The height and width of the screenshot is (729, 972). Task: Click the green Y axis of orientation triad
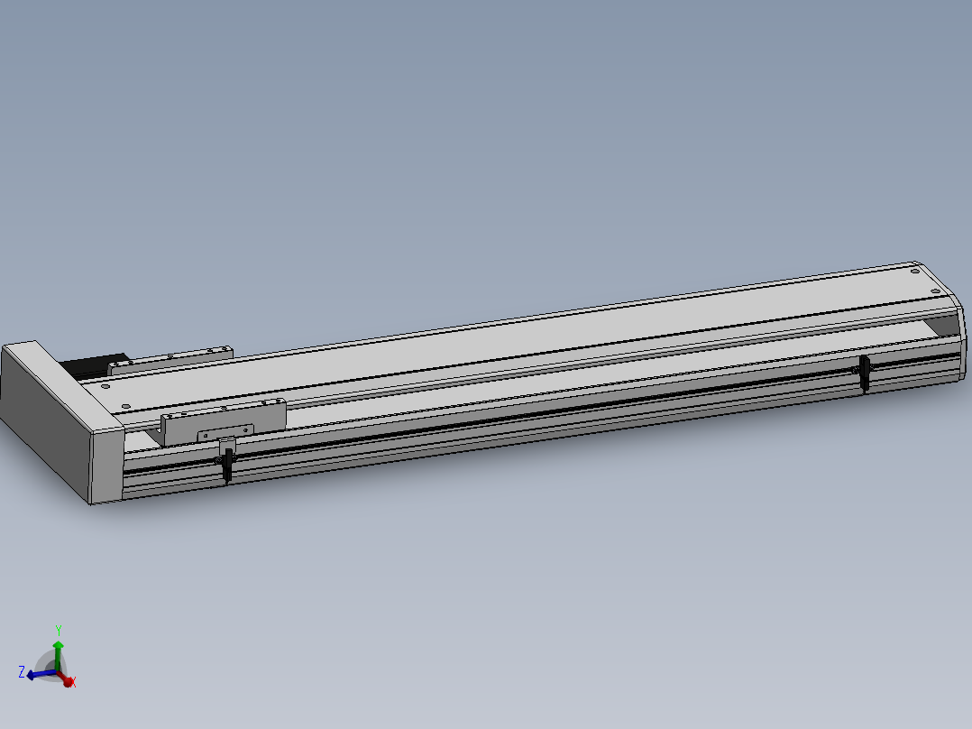coord(58,655)
